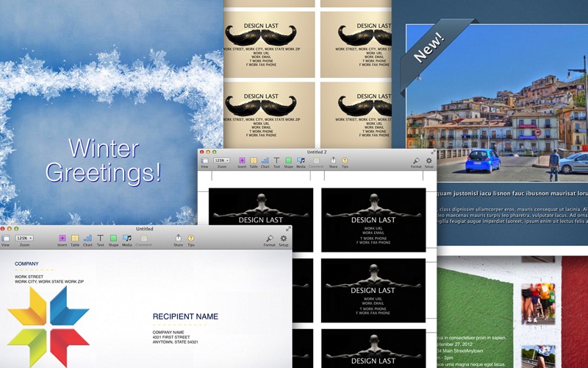Enter full screen for the Untitled window

tap(288, 229)
